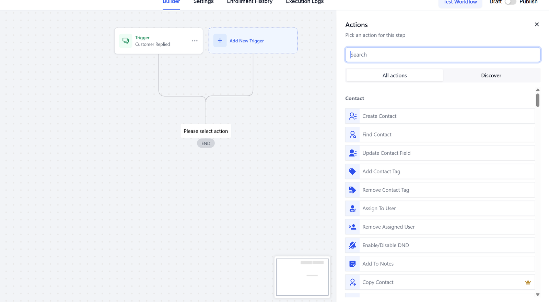The width and height of the screenshot is (549, 302).
Task: Select the Remove Contact Tag text
Action: (x=386, y=190)
